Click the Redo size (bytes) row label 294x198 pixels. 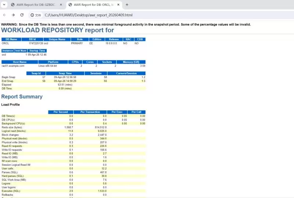[x=12, y=127]
